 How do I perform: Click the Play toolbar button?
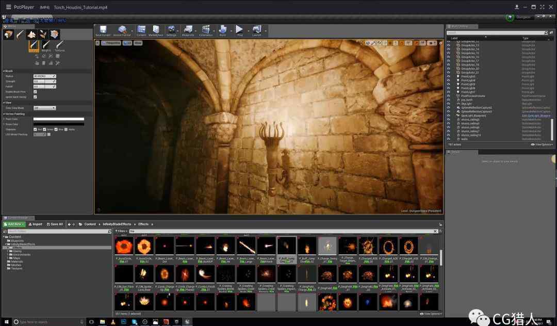click(x=240, y=31)
